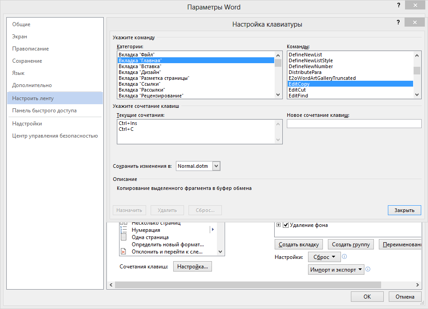Open the Надстройки section

[x=55, y=124]
